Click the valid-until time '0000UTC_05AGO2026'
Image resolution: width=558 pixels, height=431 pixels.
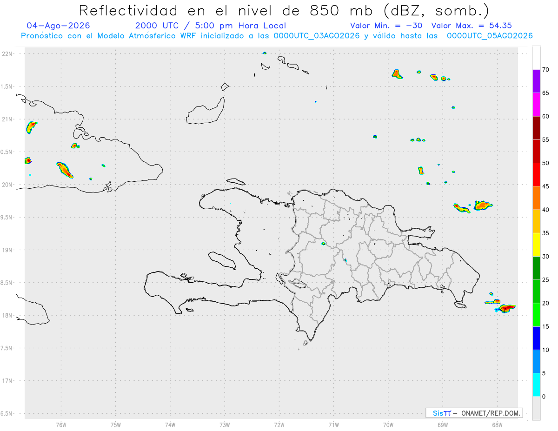[490, 36]
